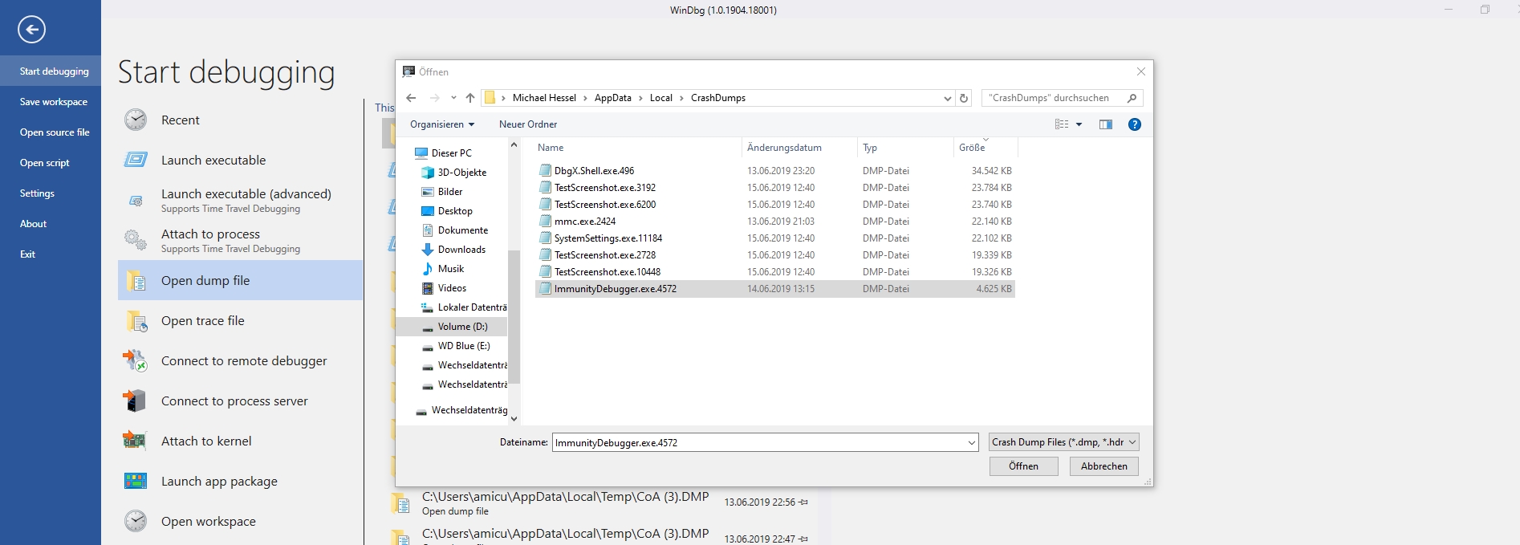This screenshot has width=1520, height=545.
Task: Click the Abbrechen button
Action: click(1103, 466)
